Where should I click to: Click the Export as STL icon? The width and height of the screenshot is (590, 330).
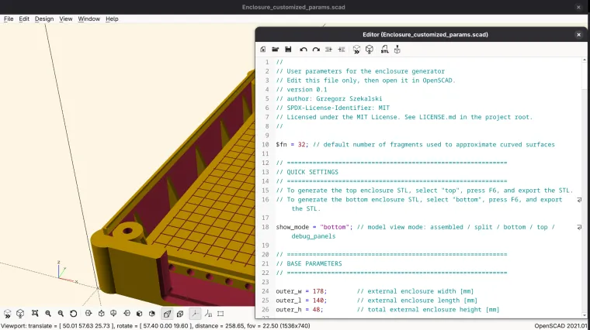[x=384, y=50]
